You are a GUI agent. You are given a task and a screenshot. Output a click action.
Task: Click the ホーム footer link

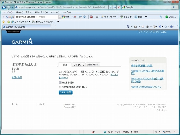pos(15,104)
